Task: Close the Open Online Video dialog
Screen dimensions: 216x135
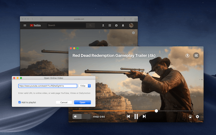Action: [x=14, y=78]
